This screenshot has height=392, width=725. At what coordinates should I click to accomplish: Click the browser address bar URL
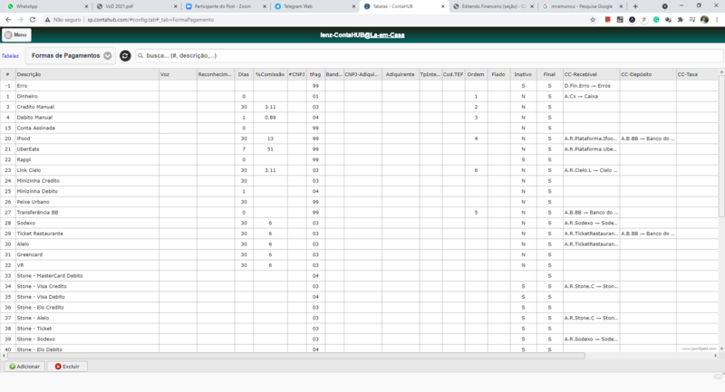150,20
